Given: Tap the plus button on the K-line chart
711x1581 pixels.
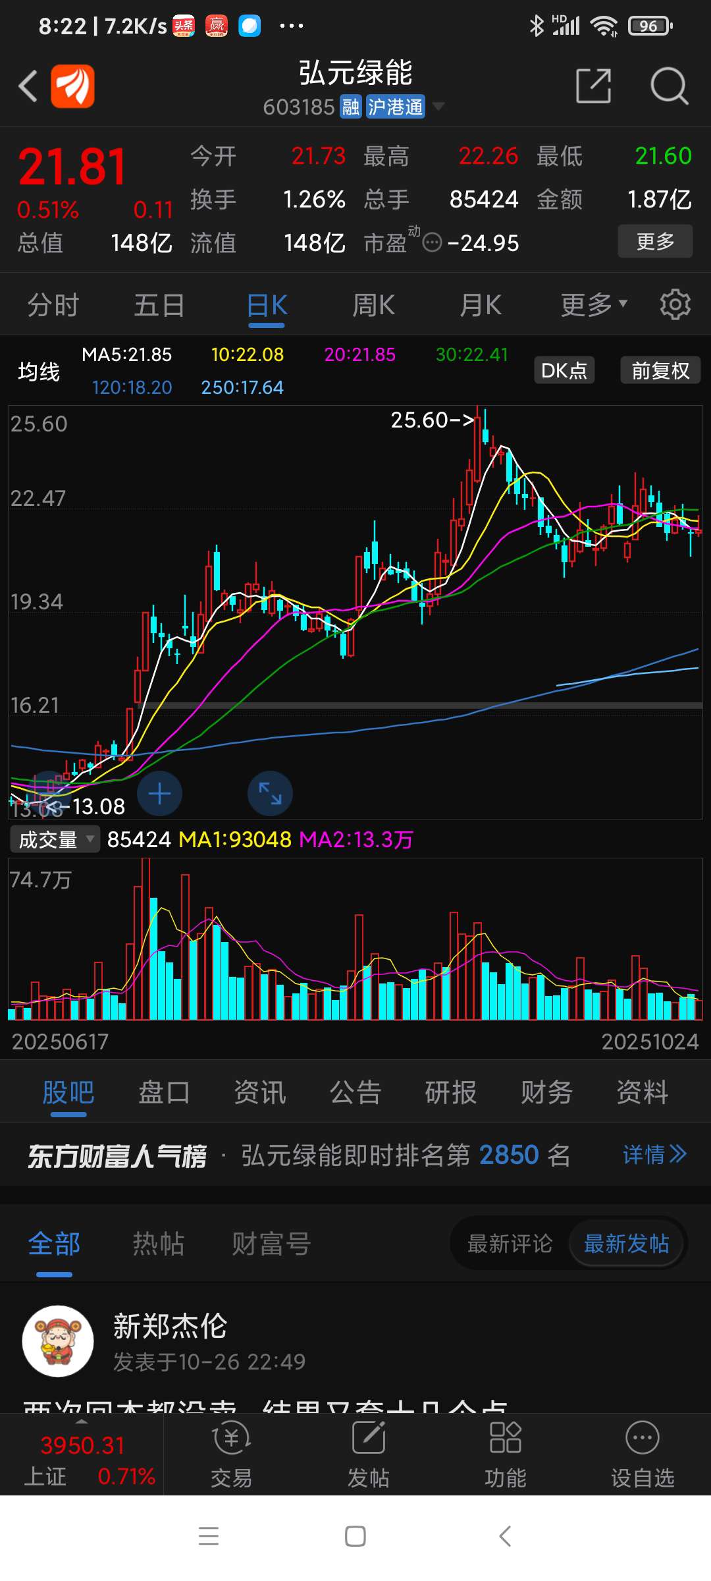Looking at the screenshot, I should 159,794.
